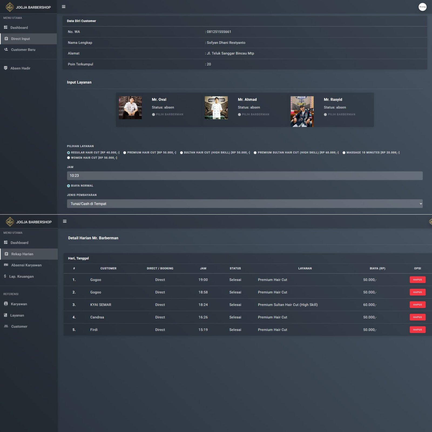The image size is (432, 432).
Task: Click the Absen Hadir checkmark icon
Action: (x=6, y=68)
